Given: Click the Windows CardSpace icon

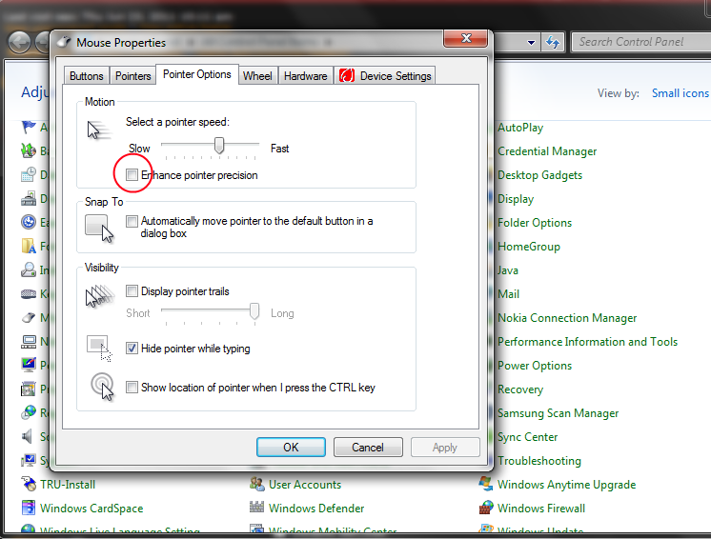Looking at the screenshot, I should click(x=29, y=509).
